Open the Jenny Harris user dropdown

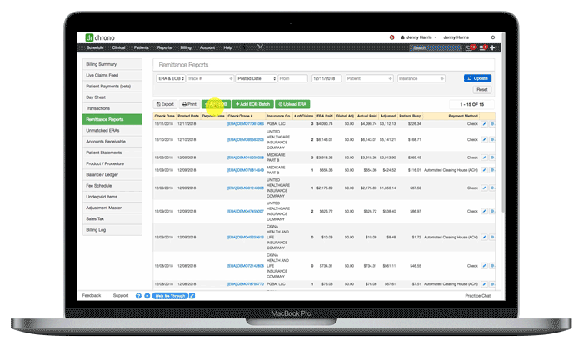[419, 37]
